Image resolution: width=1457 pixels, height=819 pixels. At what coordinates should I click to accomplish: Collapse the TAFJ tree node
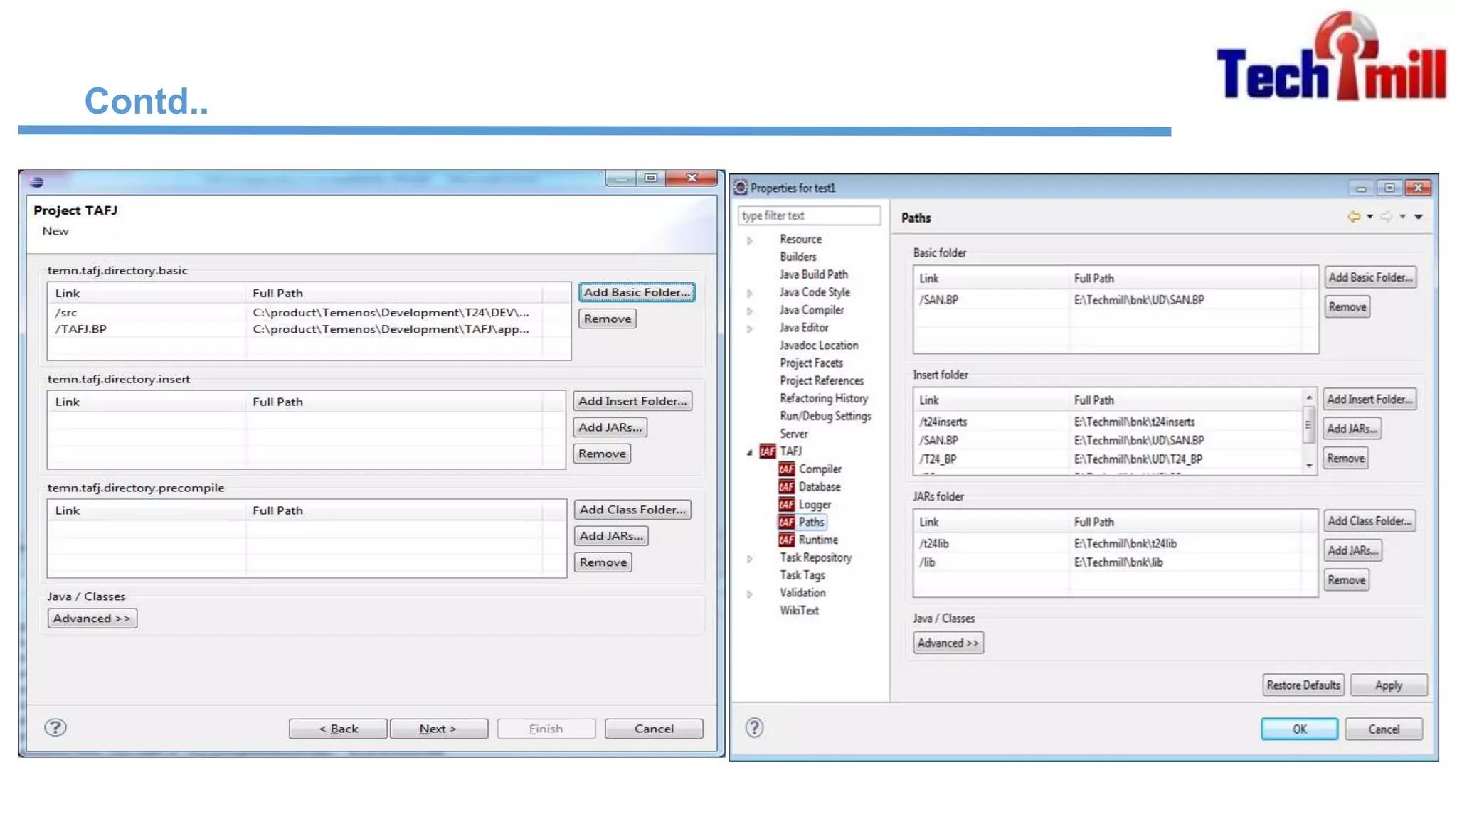point(749,452)
